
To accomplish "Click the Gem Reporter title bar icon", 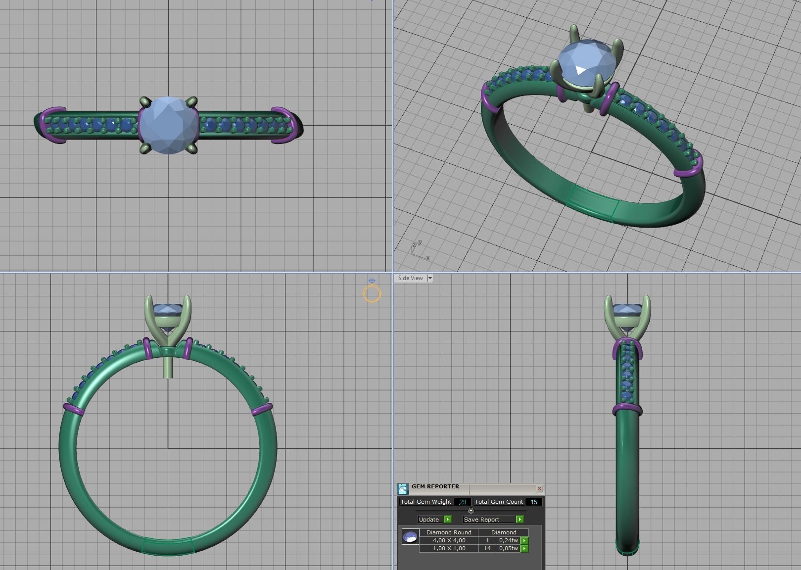I will coord(403,489).
